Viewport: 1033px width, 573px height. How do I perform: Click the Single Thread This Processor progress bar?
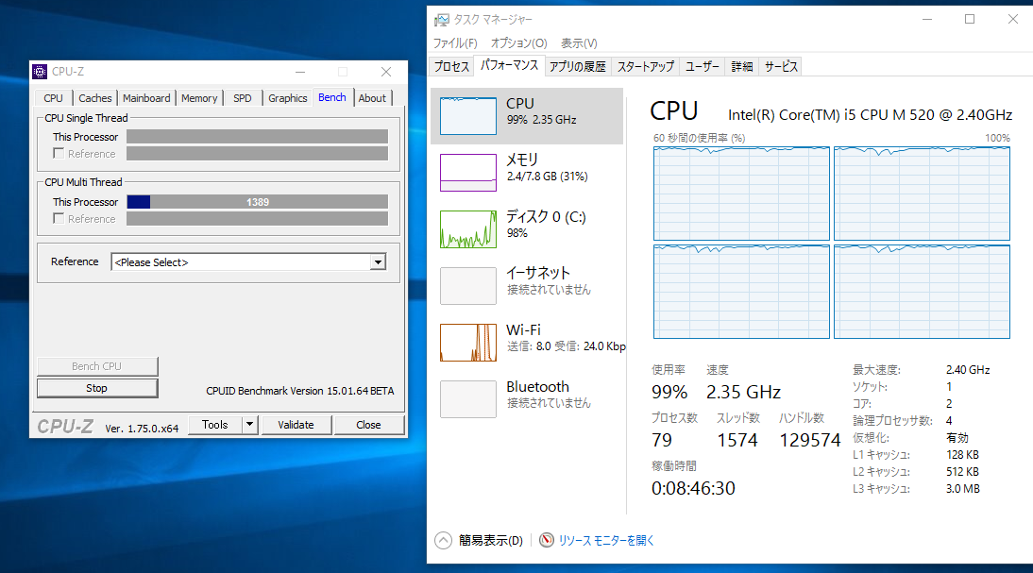point(257,136)
